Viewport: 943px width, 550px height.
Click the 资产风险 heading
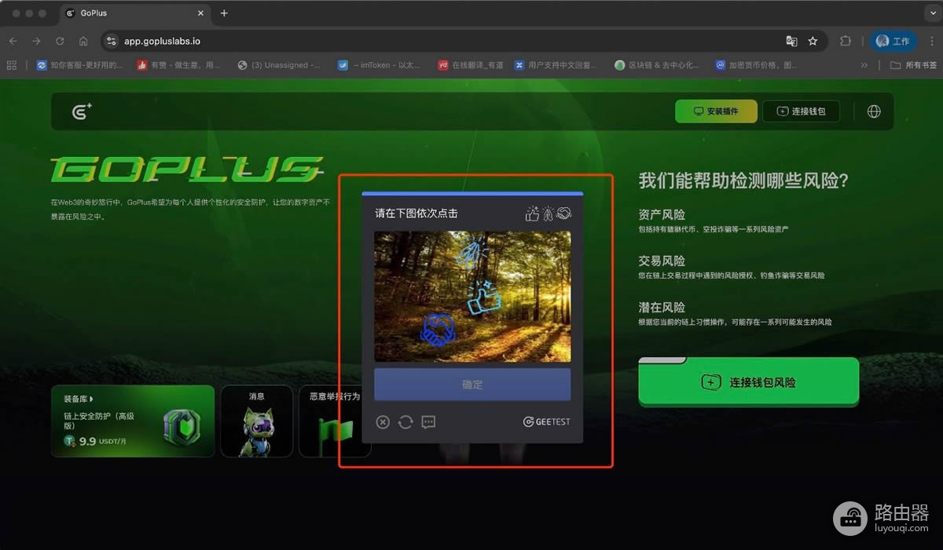662,214
